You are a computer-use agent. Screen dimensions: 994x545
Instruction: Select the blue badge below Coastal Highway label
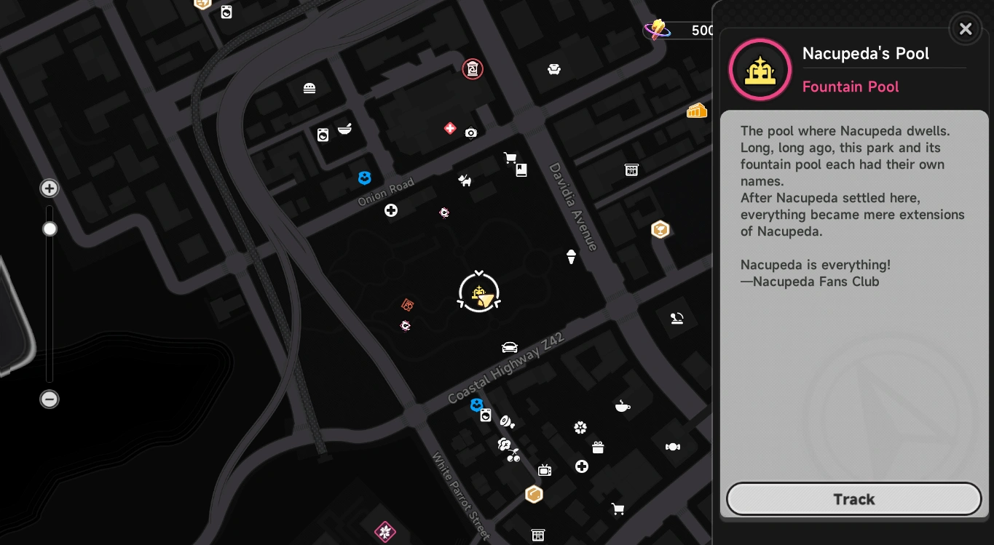(476, 405)
